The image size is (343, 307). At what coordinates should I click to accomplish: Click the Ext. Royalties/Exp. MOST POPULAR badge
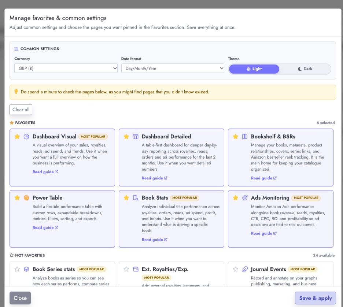(156, 277)
